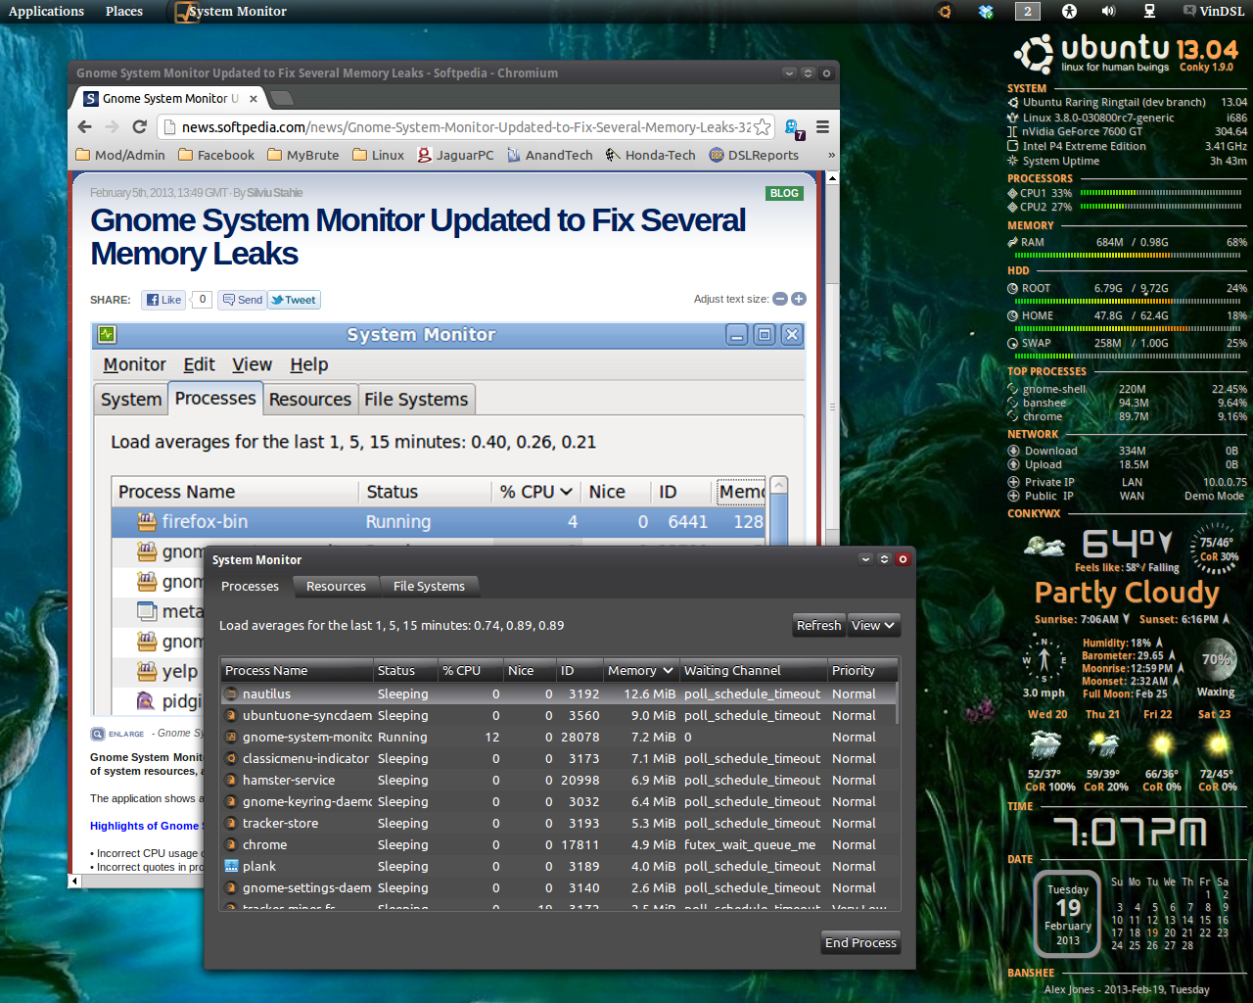Increase article text size
1253x1003 pixels.
pyautogui.click(x=799, y=299)
